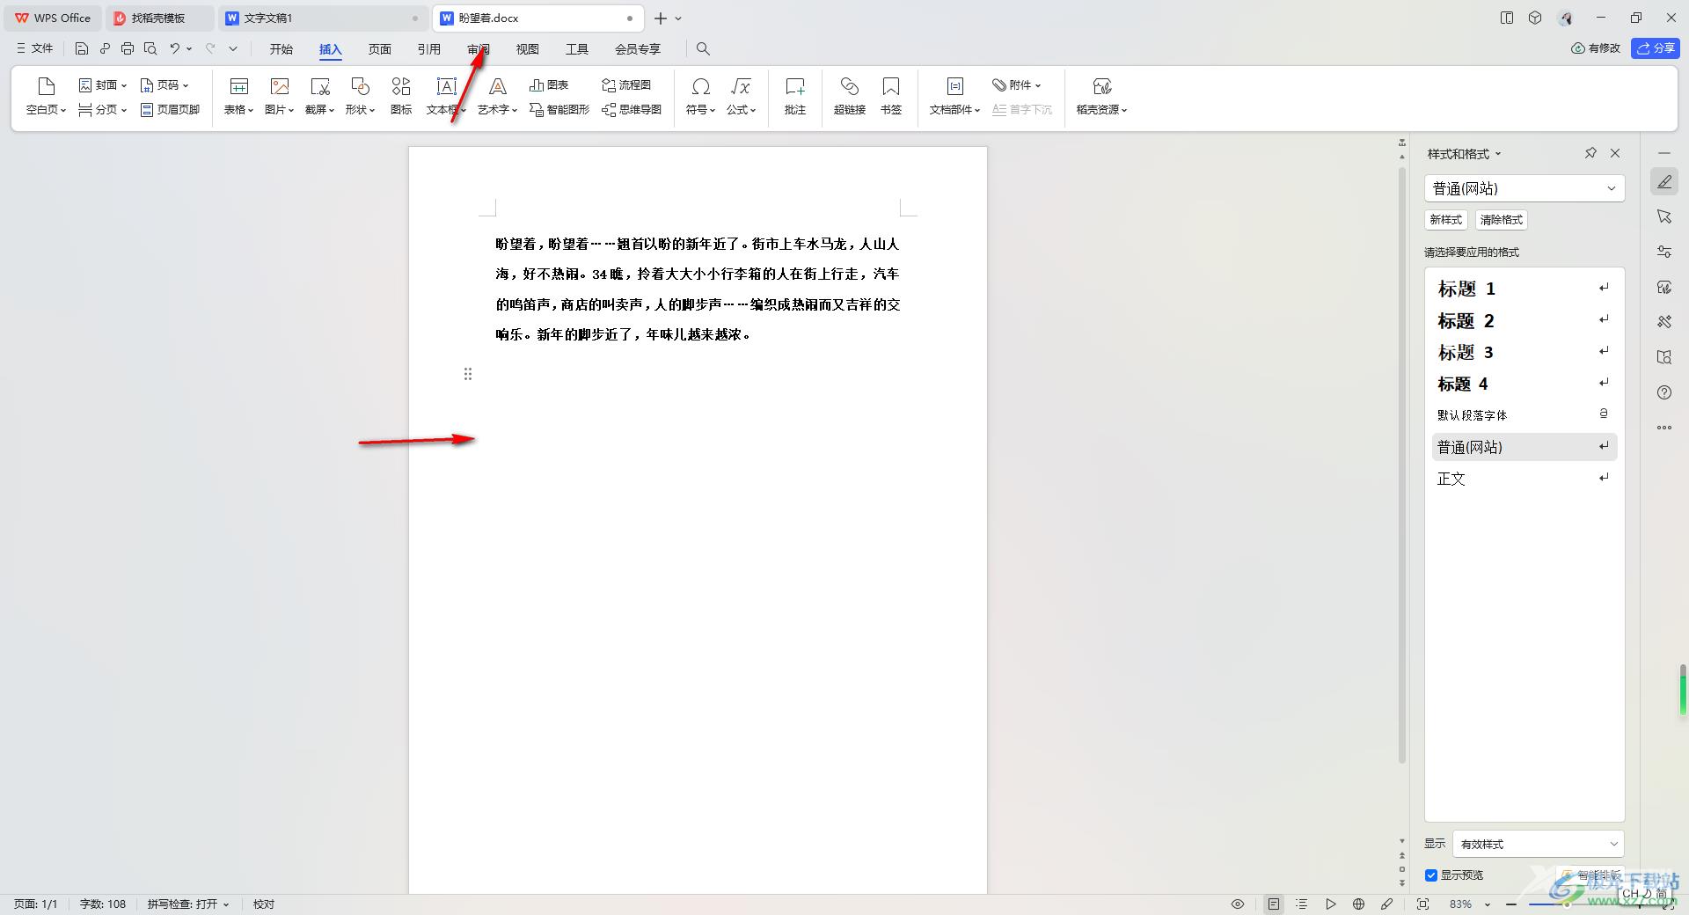Open the 引用 ribbon tab
Screen dimensions: 1689x915
tap(429, 49)
